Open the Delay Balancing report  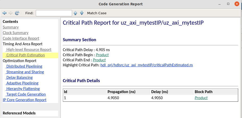[19, 78]
